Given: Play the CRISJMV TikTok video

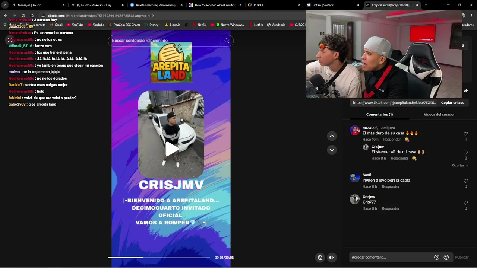Looking at the screenshot, I should [x=171, y=149].
